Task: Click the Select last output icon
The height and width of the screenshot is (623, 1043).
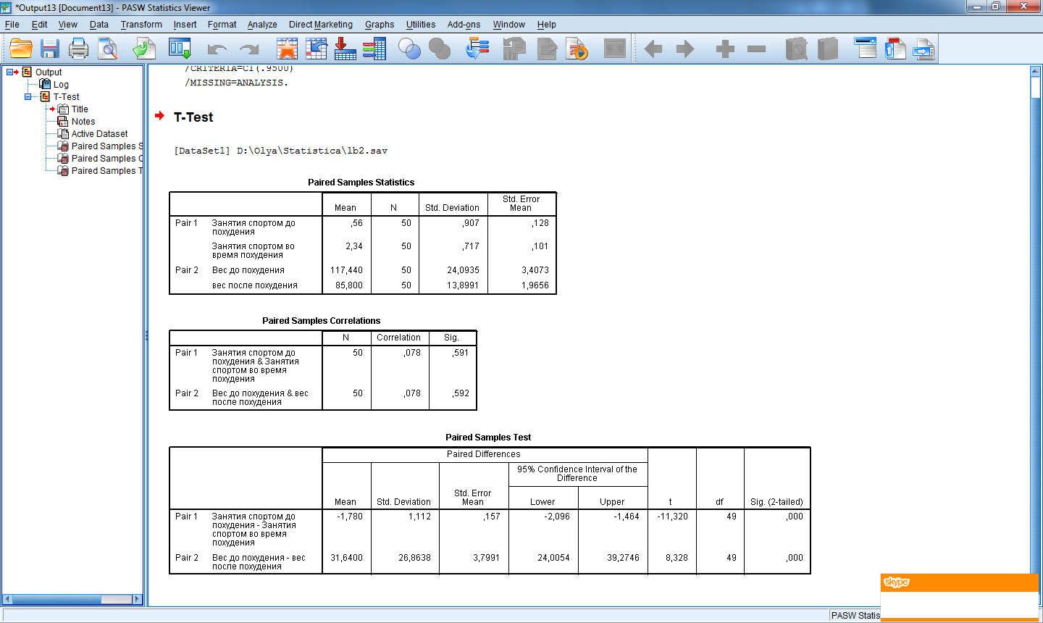Action: tap(477, 49)
